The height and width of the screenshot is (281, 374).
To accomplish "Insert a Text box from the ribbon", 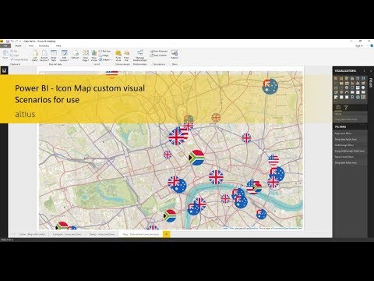I will pyautogui.click(x=105, y=52).
